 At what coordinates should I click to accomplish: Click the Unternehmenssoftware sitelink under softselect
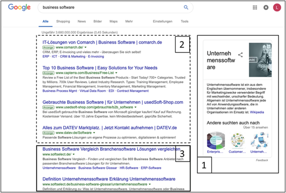tap(59, 168)
